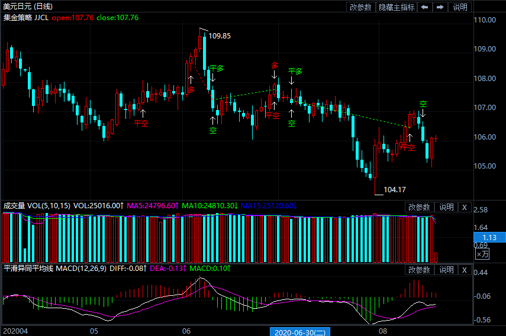
Task: Click the left arrow navigation icon
Action: 425,7
